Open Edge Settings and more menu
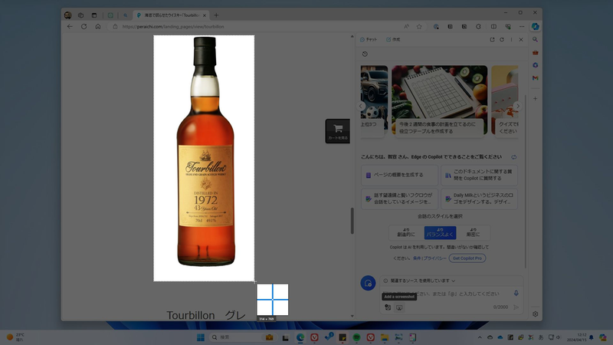This screenshot has width=613, height=345. pos(522,27)
